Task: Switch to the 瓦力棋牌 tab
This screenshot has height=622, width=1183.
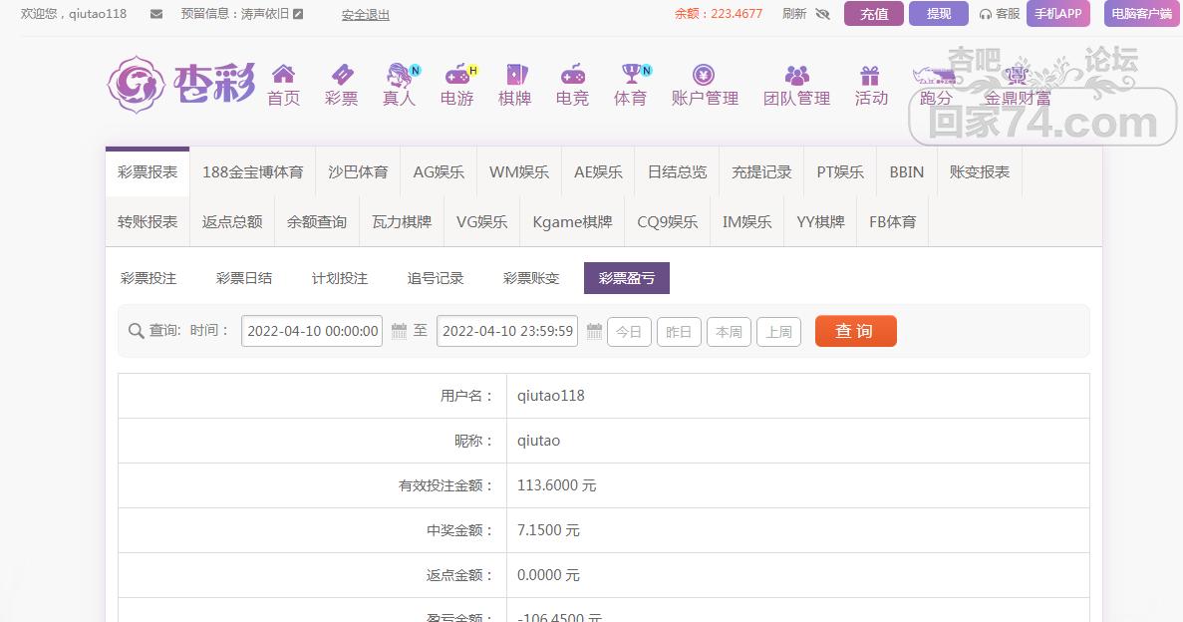Action: tap(402, 222)
